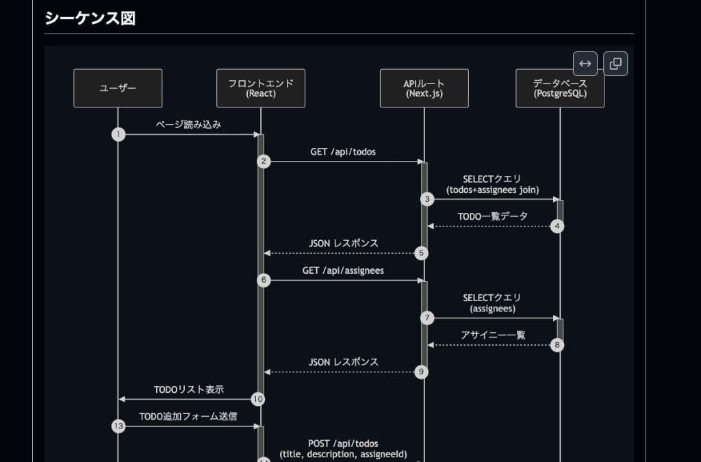
Task: Select the フロントエンド (React) participant box
Action: point(260,88)
